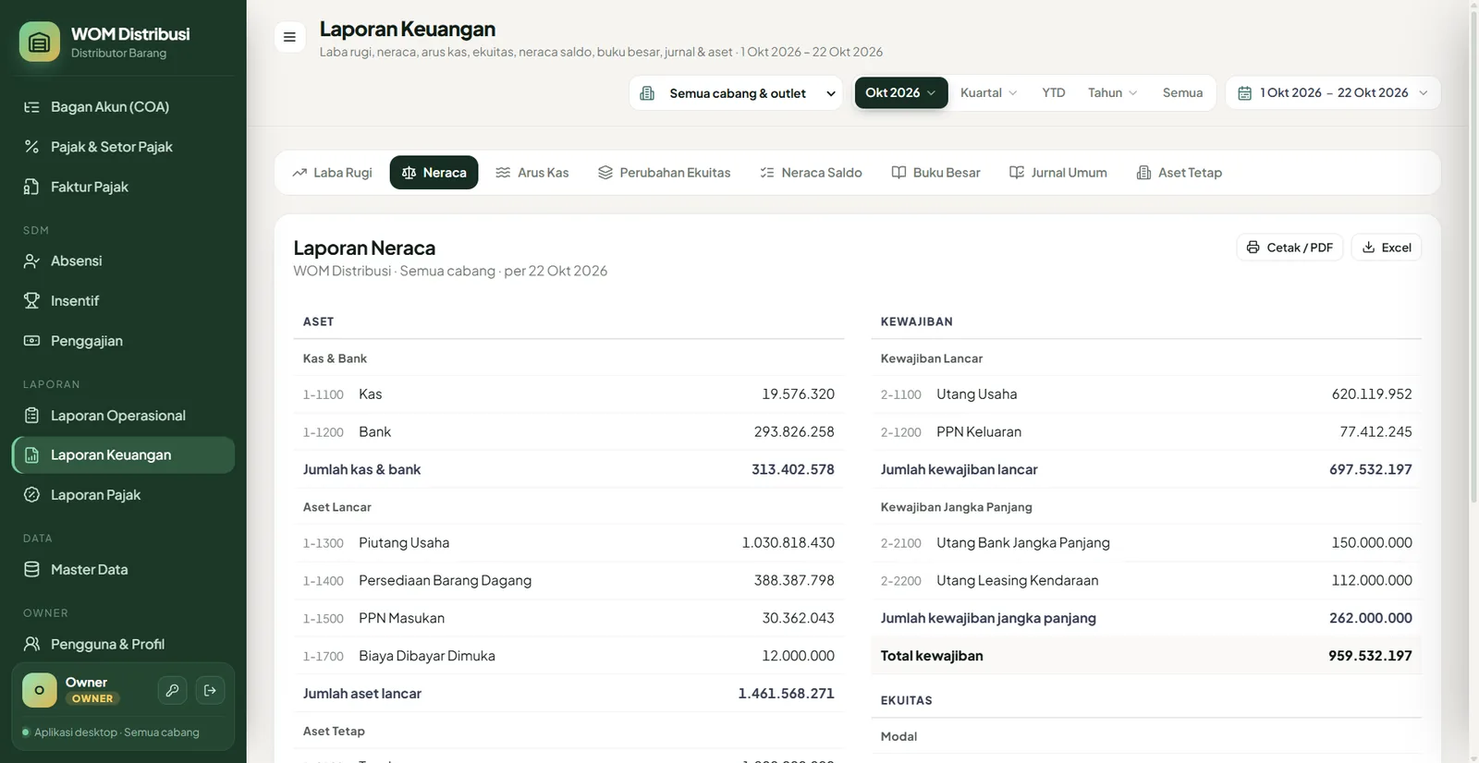
Task: Click the waves icon on Arus Kas tab
Action: coord(503,173)
